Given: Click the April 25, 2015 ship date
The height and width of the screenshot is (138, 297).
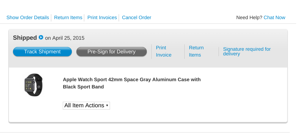Looking at the screenshot, I should [x=68, y=38].
